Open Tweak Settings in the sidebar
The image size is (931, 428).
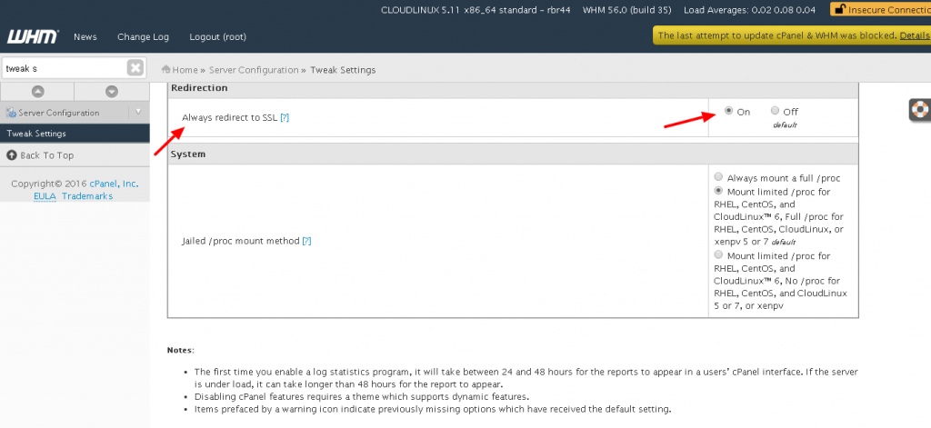point(75,134)
